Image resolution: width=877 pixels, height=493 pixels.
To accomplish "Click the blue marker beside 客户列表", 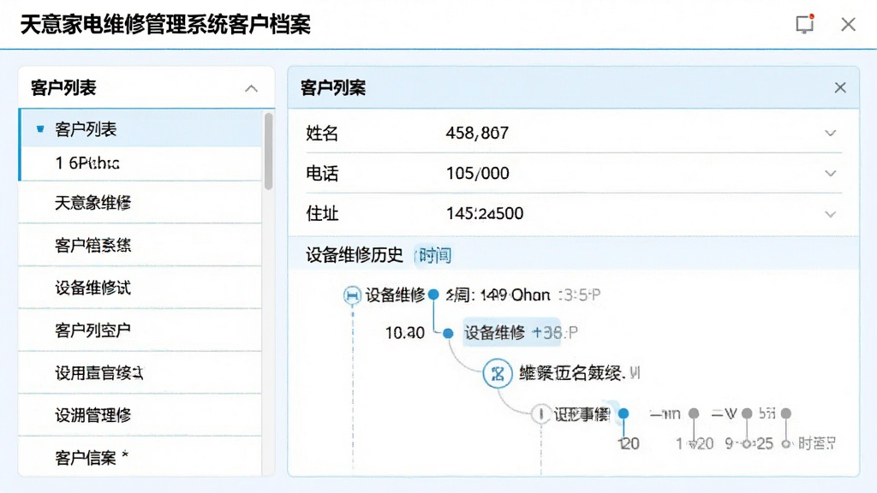I will (39, 129).
